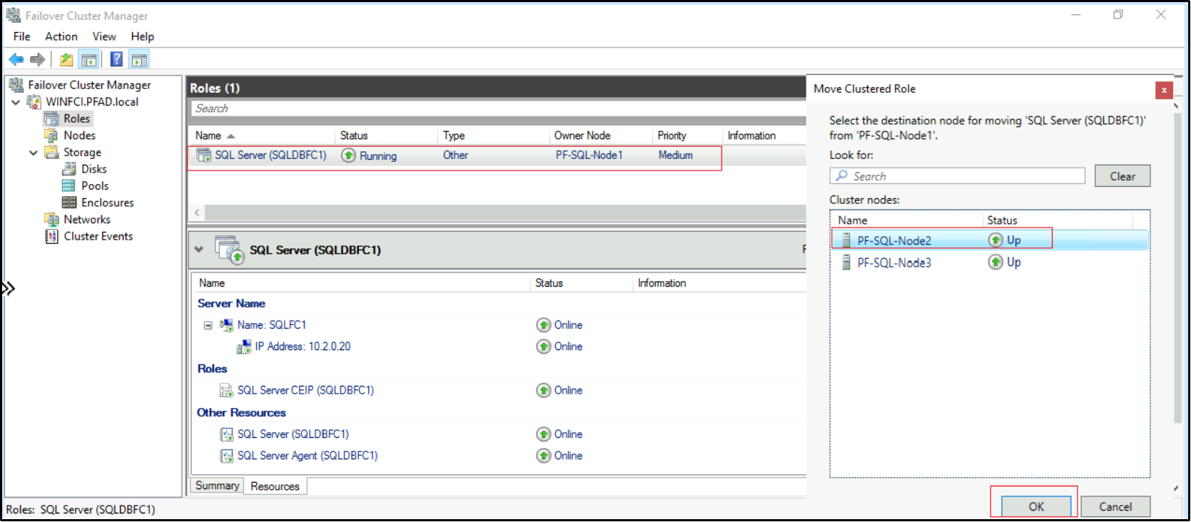Select SQL Server Agent (SQLDBFC1) resource
The height and width of the screenshot is (522, 1191).
pyautogui.click(x=307, y=456)
